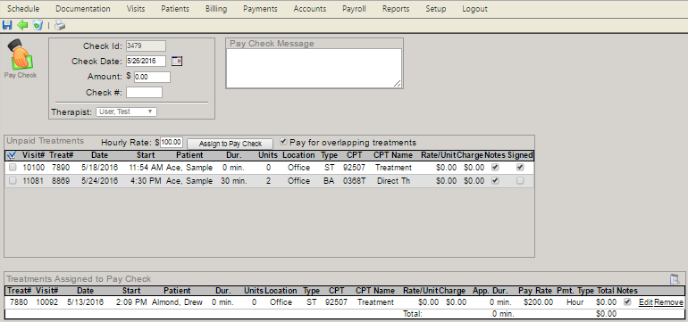Open the Billing menu
This screenshot has height=322, width=688.
point(216,9)
